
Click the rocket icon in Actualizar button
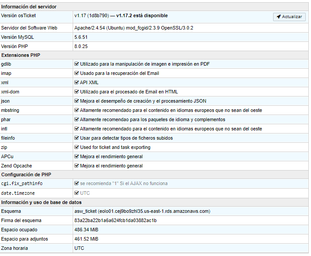click(x=279, y=17)
